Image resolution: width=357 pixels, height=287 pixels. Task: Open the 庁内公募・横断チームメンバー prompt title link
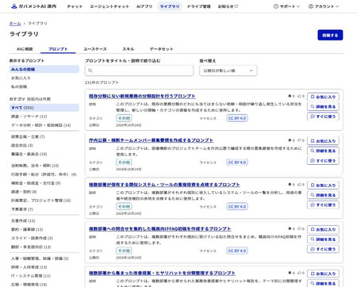point(151,140)
